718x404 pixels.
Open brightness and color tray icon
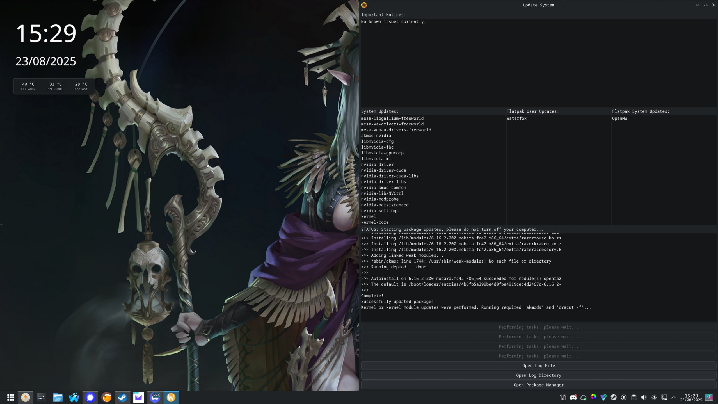654,397
